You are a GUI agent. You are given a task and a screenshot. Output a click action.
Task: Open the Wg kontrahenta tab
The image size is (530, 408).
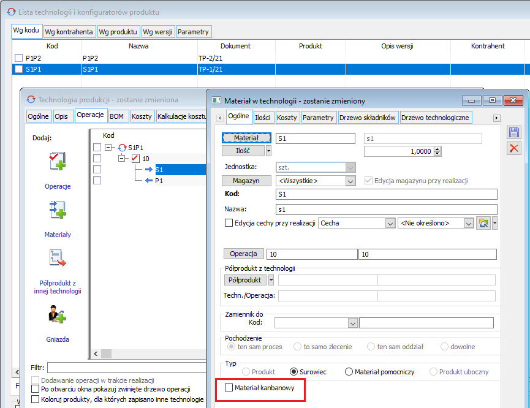pos(69,32)
